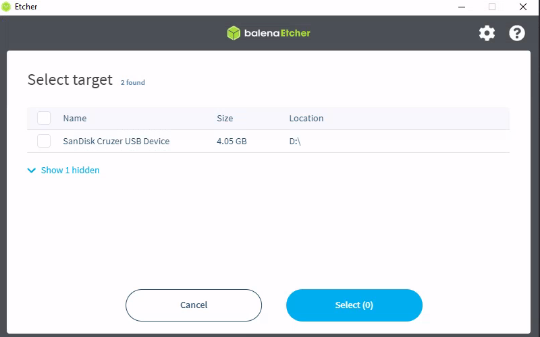This screenshot has width=540, height=337.
Task: Check the SanDisk Cruzer USB Device box
Action: tap(44, 141)
